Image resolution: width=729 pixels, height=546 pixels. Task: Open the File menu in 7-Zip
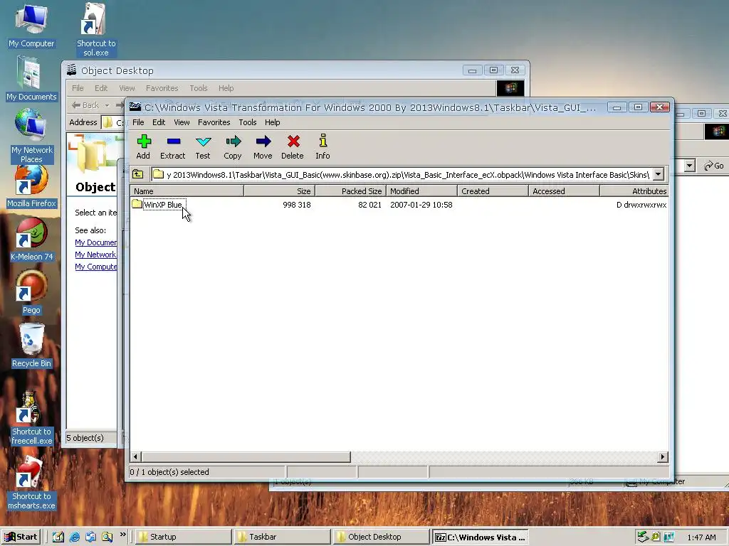click(138, 122)
